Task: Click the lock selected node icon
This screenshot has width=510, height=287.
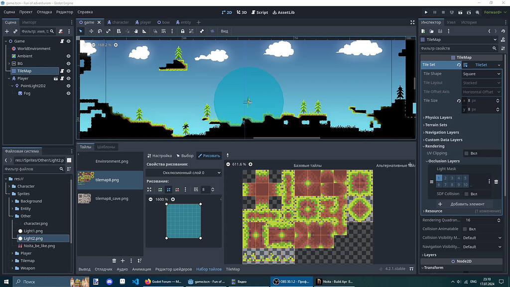Action: point(183,31)
